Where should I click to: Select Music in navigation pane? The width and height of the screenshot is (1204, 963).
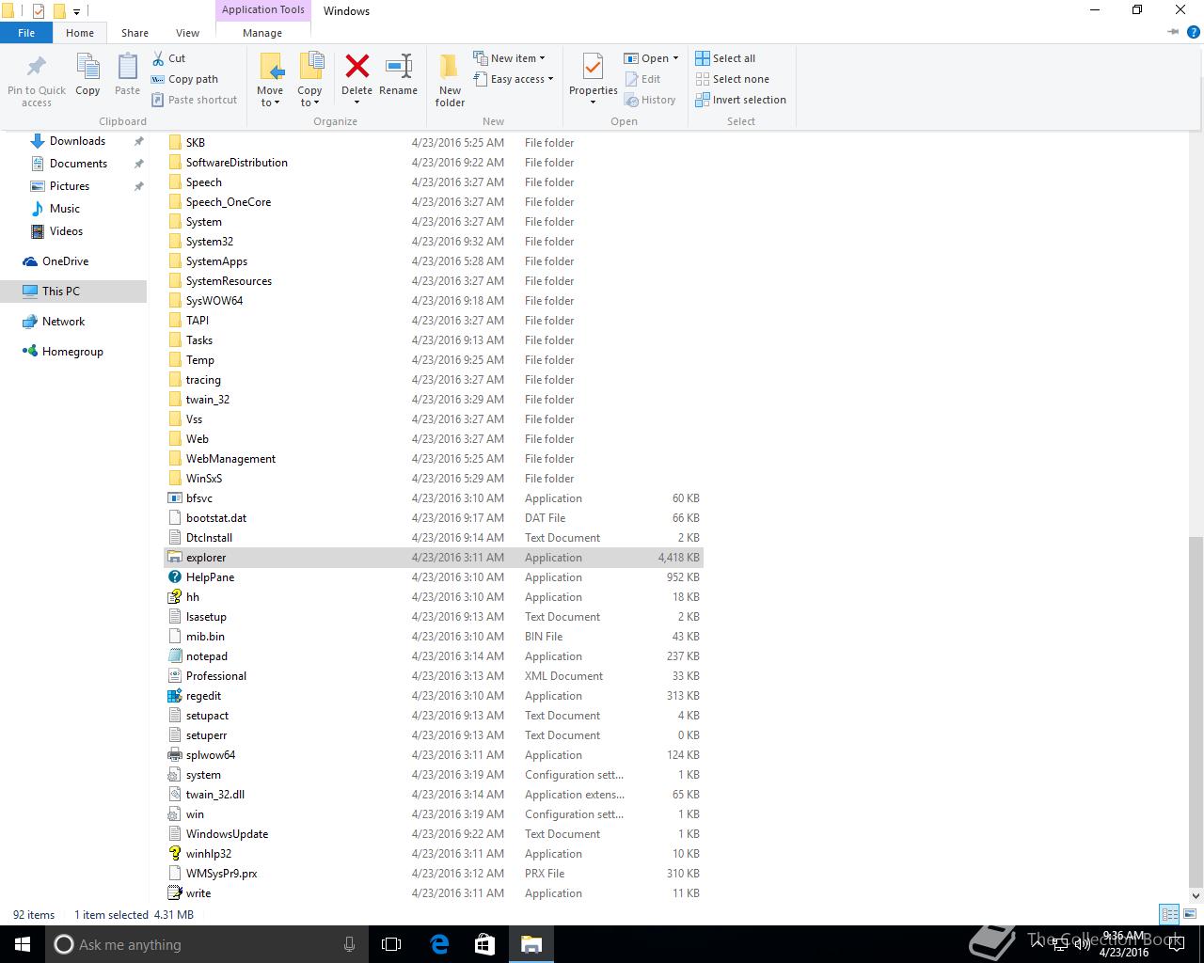[x=65, y=209]
